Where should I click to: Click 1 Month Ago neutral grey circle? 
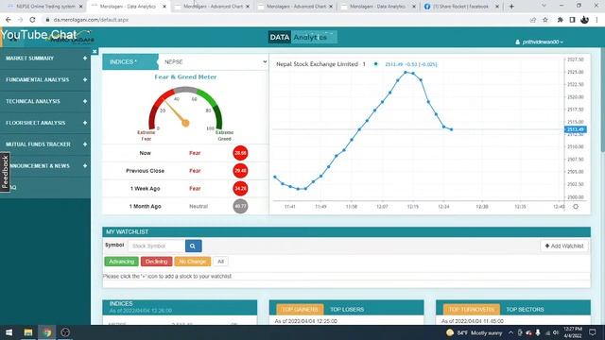[240, 206]
